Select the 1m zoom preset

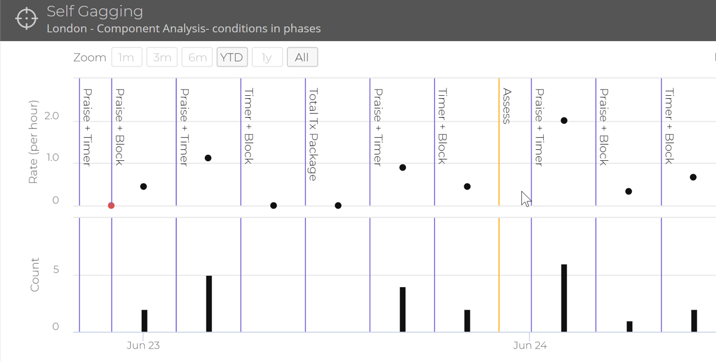pos(127,57)
